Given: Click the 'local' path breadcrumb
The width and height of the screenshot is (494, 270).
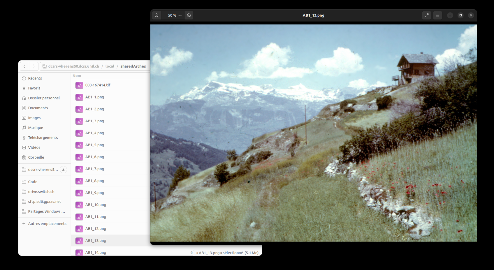Looking at the screenshot, I should tap(110, 67).
